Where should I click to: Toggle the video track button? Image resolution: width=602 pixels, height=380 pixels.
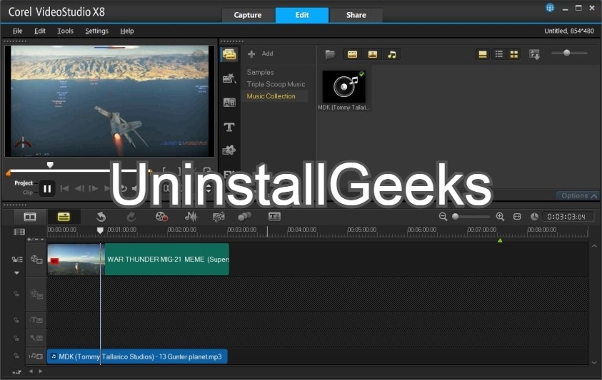[36, 260]
